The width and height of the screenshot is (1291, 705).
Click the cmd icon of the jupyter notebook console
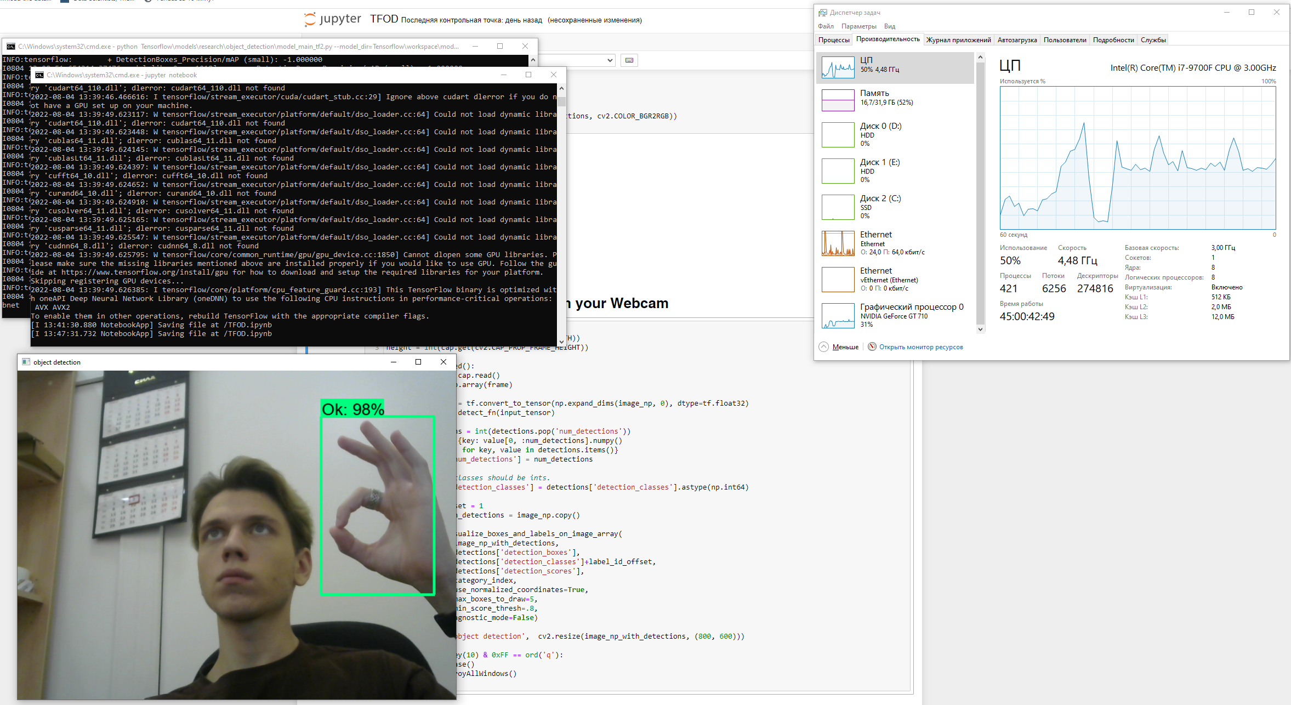point(39,75)
